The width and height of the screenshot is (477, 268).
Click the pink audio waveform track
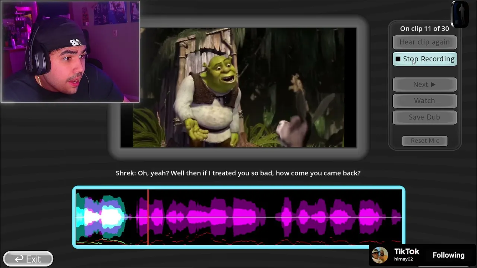pos(238,217)
